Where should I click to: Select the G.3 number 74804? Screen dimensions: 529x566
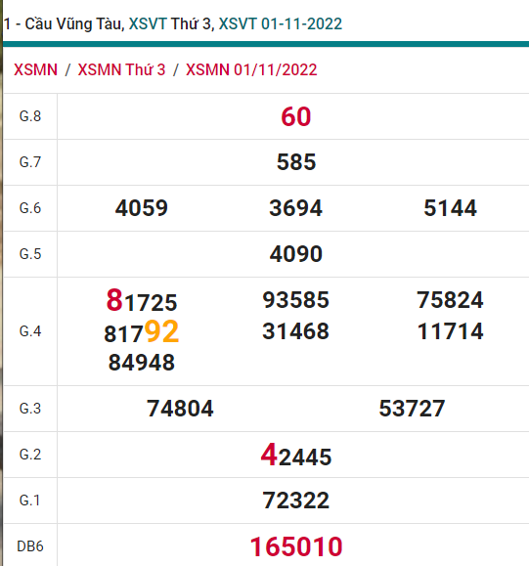(x=180, y=409)
